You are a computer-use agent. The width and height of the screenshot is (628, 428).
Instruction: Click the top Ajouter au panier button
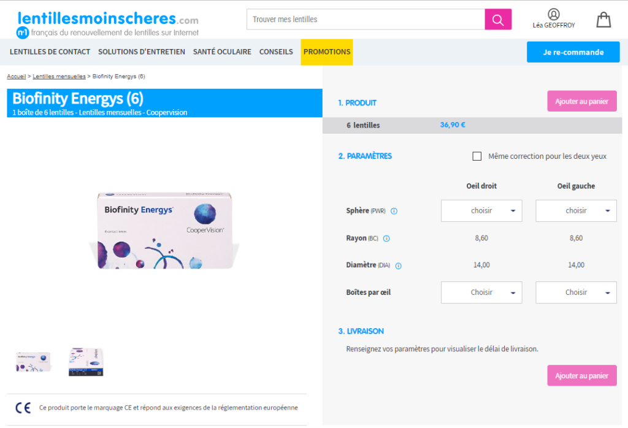coord(581,101)
